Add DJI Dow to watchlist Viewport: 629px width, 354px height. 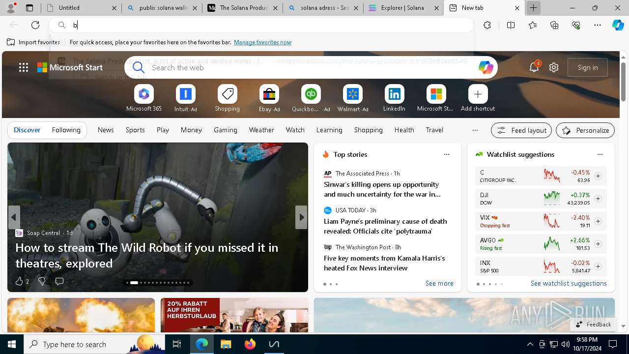598,199
